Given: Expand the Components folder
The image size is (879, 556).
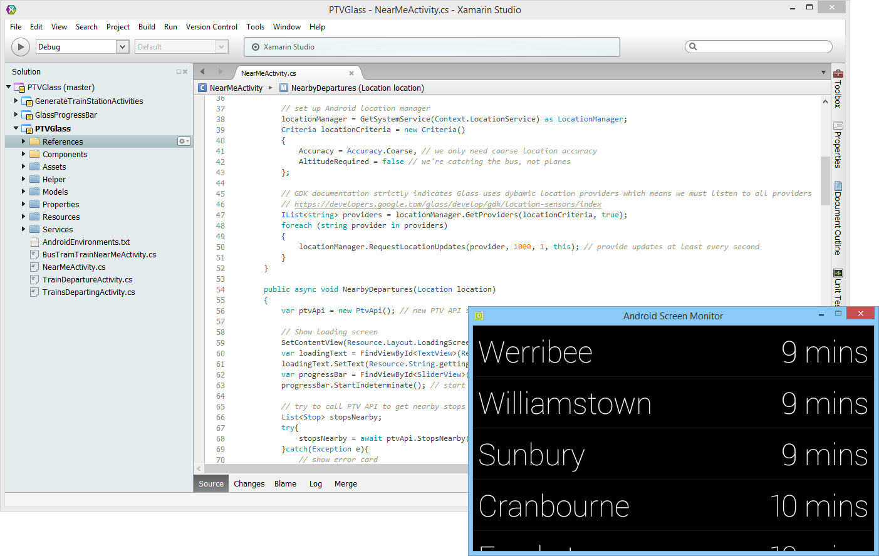Looking at the screenshot, I should pos(24,154).
